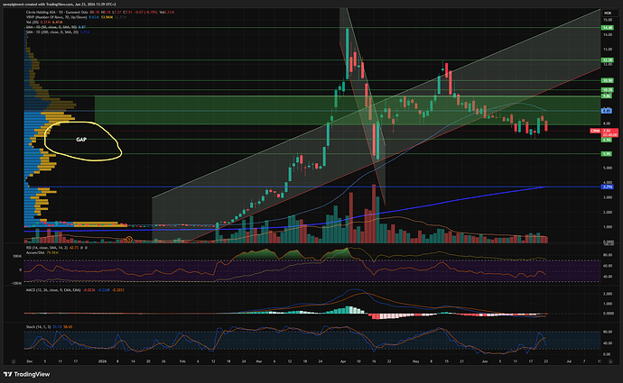Click the MACD (12, 26, close) legend
The image size is (623, 383).
coord(53,290)
